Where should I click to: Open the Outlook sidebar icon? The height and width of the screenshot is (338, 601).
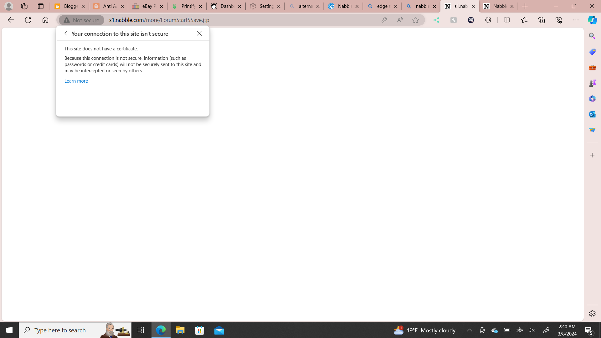[x=592, y=114]
